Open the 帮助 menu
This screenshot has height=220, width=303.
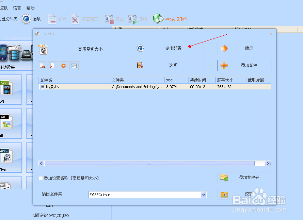pos(30,8)
